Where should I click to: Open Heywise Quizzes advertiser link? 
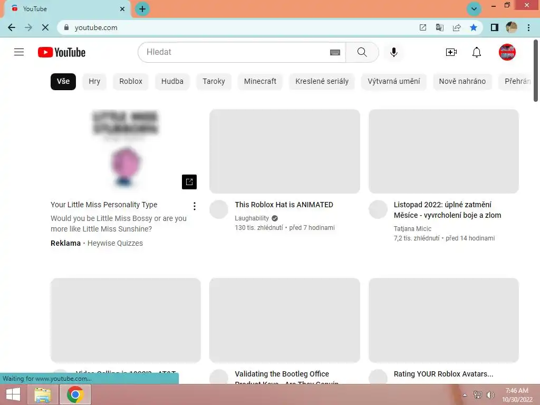tap(115, 243)
